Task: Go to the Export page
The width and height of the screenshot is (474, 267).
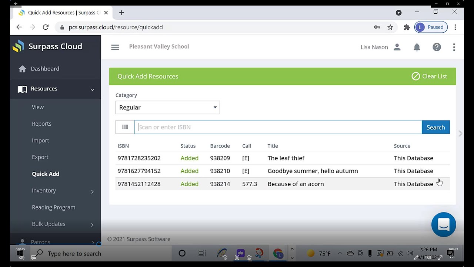Action: (x=40, y=157)
